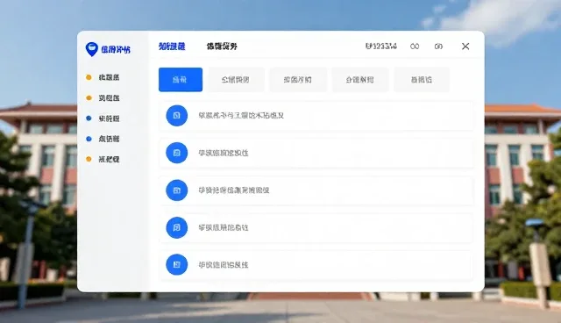Open the fourth list row's title text
The width and height of the screenshot is (561, 323).
(x=224, y=227)
